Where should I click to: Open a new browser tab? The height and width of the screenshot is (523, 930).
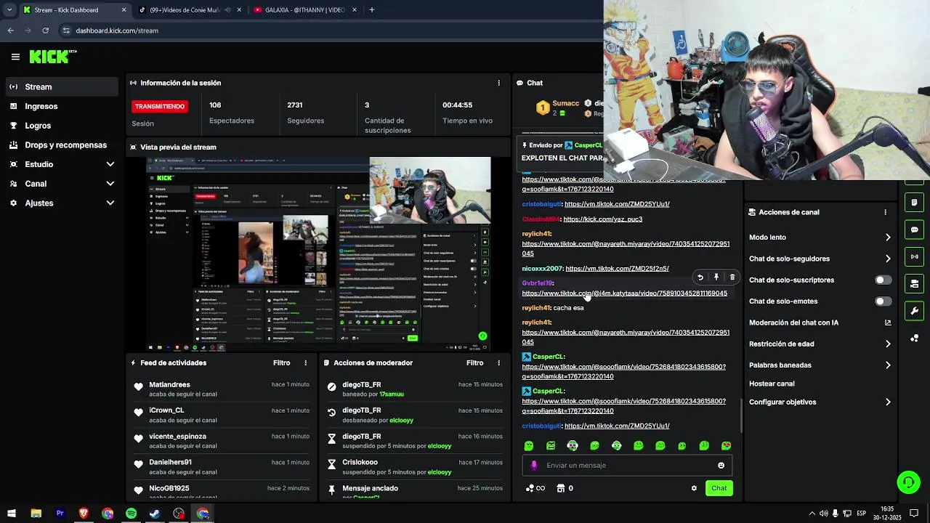[371, 10]
